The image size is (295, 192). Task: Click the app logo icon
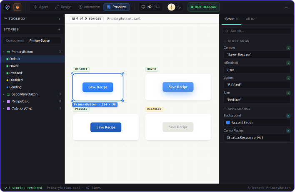coord(7,7)
